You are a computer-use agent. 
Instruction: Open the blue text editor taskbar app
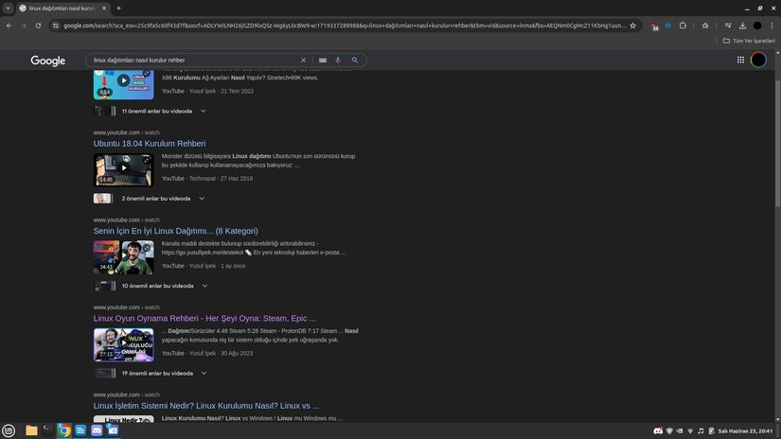(80, 430)
